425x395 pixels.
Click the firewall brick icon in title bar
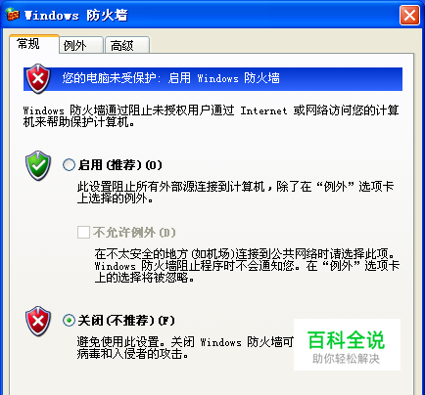(x=13, y=15)
